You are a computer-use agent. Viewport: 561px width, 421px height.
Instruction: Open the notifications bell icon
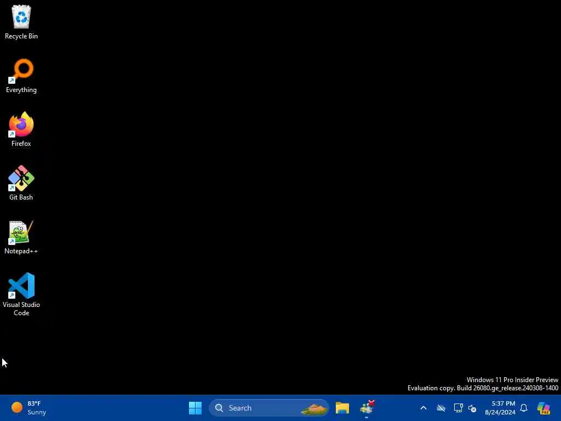(x=524, y=408)
